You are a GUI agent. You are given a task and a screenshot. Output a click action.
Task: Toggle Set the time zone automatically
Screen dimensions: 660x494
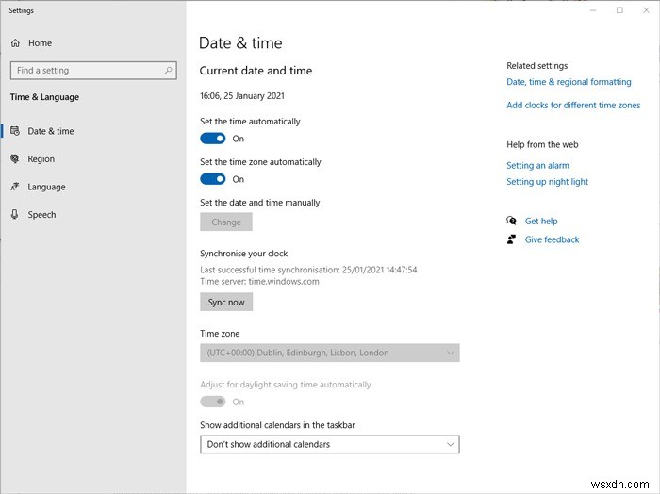point(213,179)
